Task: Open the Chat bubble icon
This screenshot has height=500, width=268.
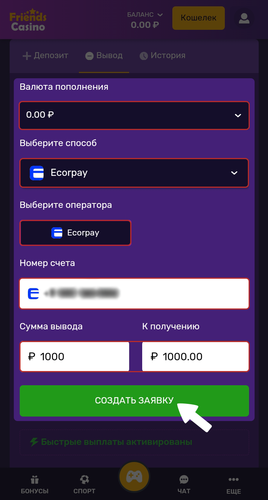Action: tap(184, 480)
